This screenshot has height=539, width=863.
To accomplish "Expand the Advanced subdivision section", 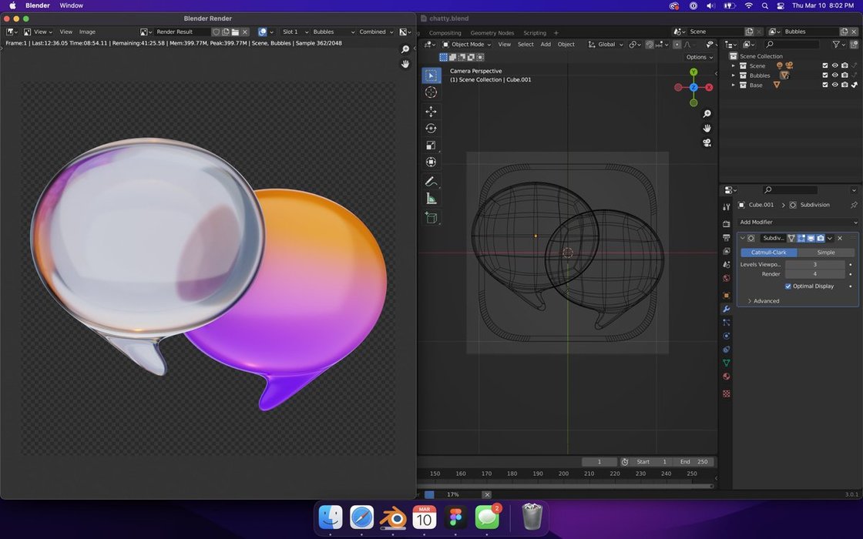I will point(764,301).
